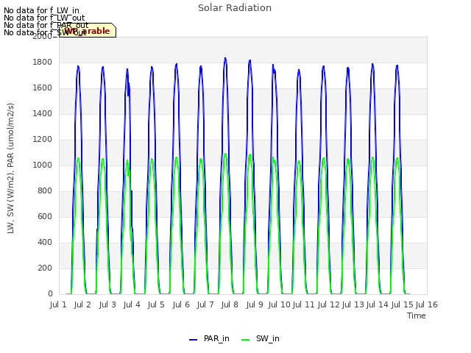Click the 1200 y-axis tick label
This screenshot has width=471, height=353.
click(43, 139)
